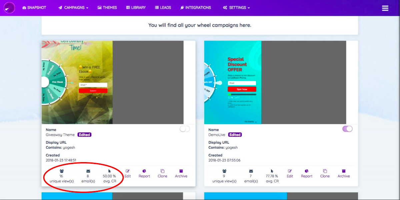
Task: Archive the DemoLive campaign
Action: (x=344, y=173)
